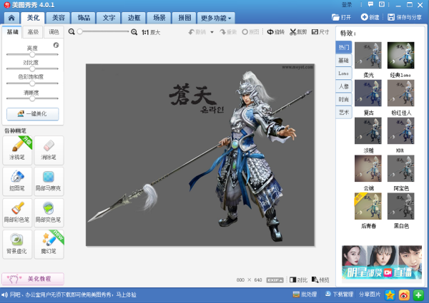Click the 新建 plus button
This screenshot has height=303, width=429.
(370, 17)
